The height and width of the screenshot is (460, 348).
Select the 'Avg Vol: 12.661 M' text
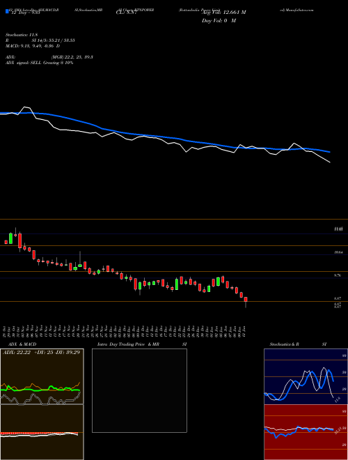click(223, 13)
